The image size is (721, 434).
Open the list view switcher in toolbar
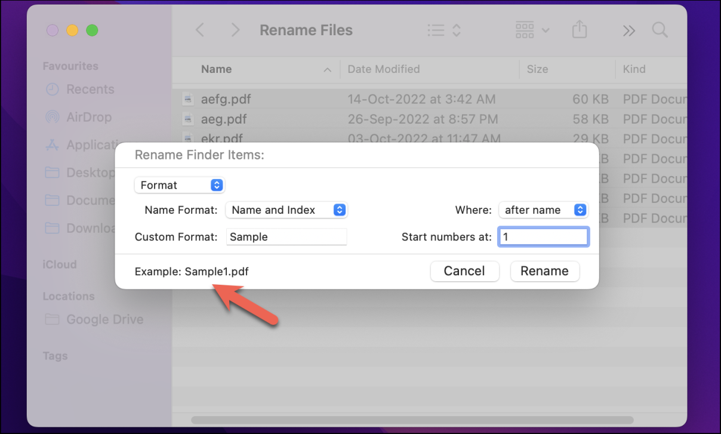point(444,30)
